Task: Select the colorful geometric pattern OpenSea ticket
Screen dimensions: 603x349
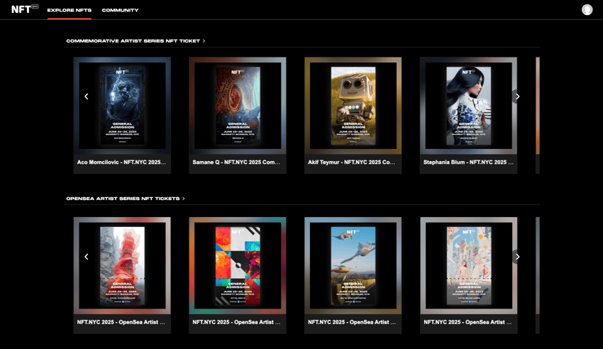Action: [238, 265]
